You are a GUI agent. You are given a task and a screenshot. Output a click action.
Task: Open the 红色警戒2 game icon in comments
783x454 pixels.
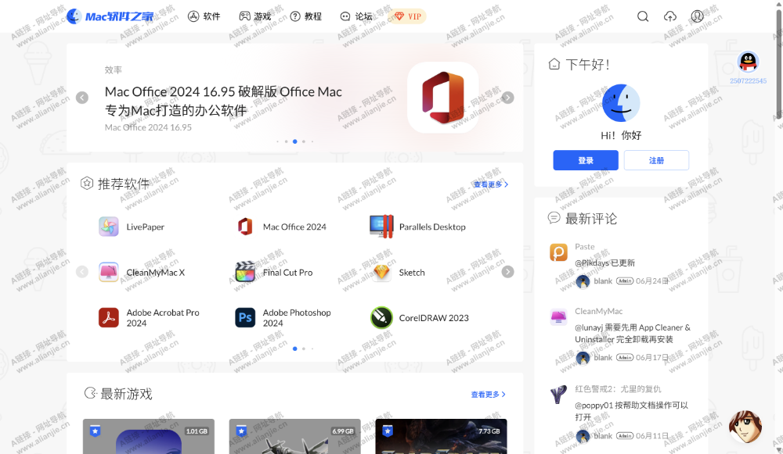tap(558, 394)
